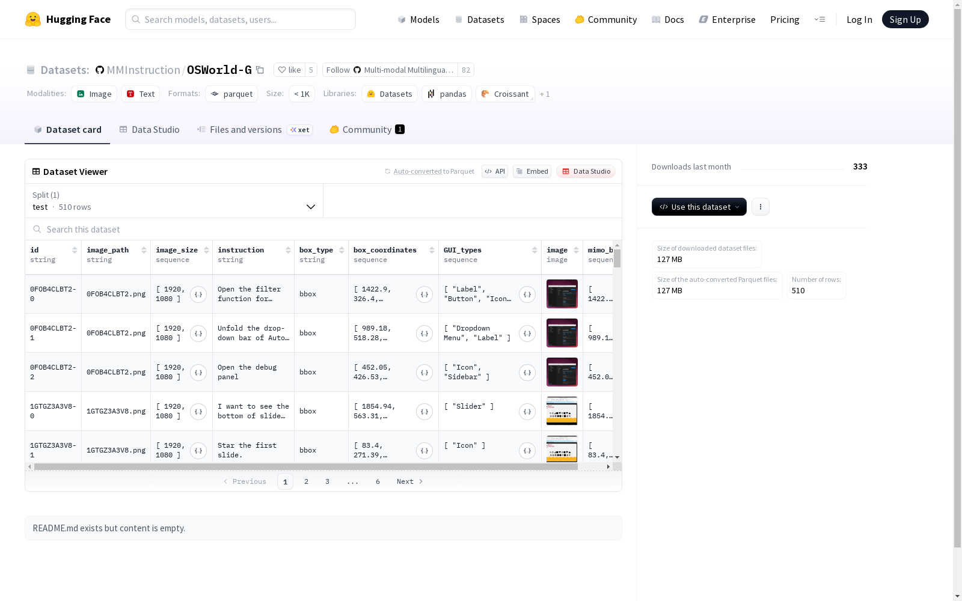This screenshot has height=601, width=962.
Task: Expand image_size cell in row 0FOB4CLBT2-0
Action: [x=198, y=294]
